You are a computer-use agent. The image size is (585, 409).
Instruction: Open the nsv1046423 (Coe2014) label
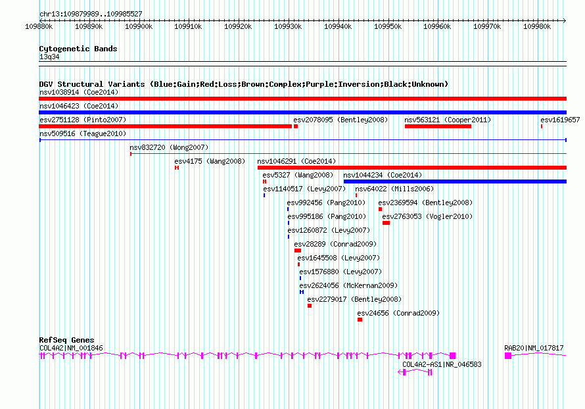pos(79,106)
